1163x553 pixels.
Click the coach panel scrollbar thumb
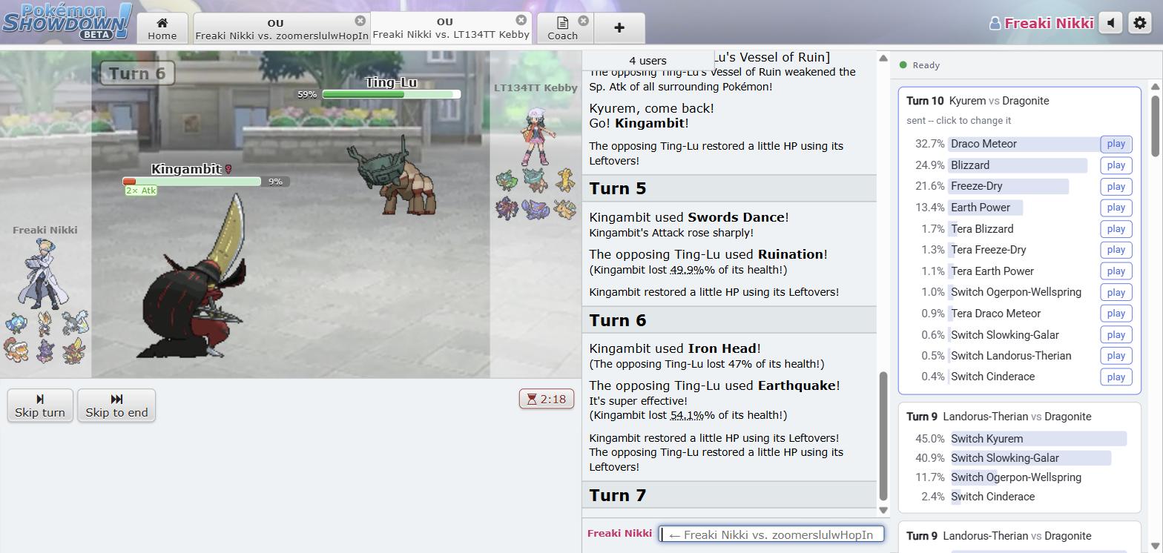tap(1156, 125)
